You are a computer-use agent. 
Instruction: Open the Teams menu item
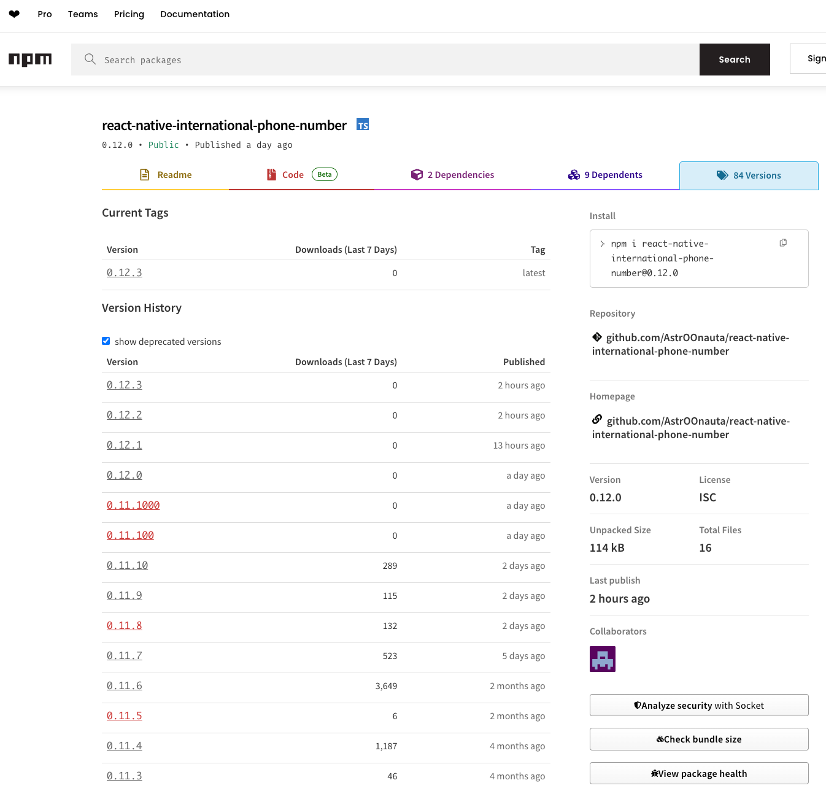click(83, 14)
